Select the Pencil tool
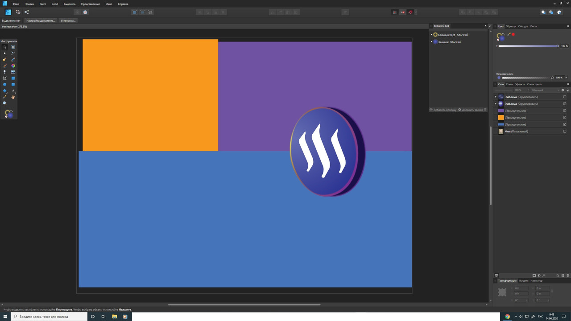 (x=13, y=59)
